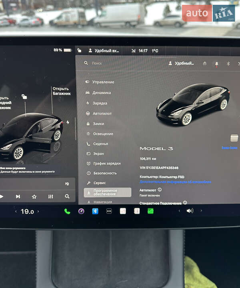This screenshot has width=240, height=288.
Task: Tap the 19.0 temperature display
Action: pyautogui.click(x=27, y=212)
